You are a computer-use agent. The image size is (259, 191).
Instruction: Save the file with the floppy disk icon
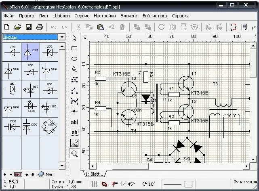point(29,27)
